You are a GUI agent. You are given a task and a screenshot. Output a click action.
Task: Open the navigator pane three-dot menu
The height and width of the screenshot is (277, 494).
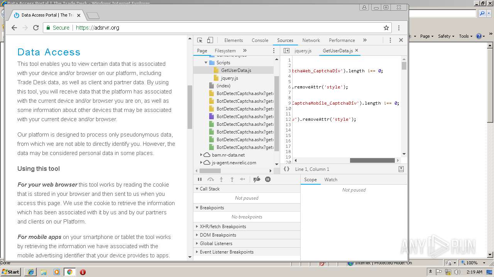click(274, 50)
